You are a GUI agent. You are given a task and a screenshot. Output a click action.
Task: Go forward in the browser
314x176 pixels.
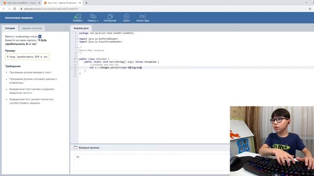[x=9, y=9]
